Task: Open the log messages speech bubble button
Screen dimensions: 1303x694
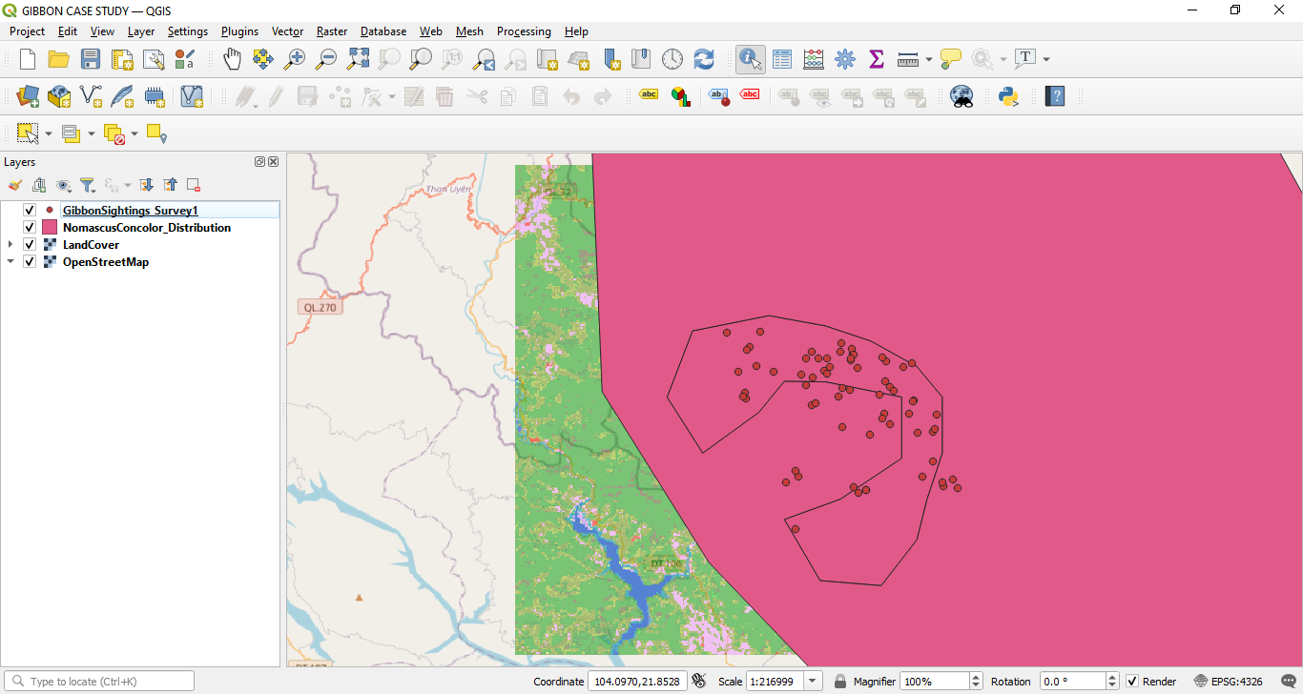Action: pos(1291,682)
